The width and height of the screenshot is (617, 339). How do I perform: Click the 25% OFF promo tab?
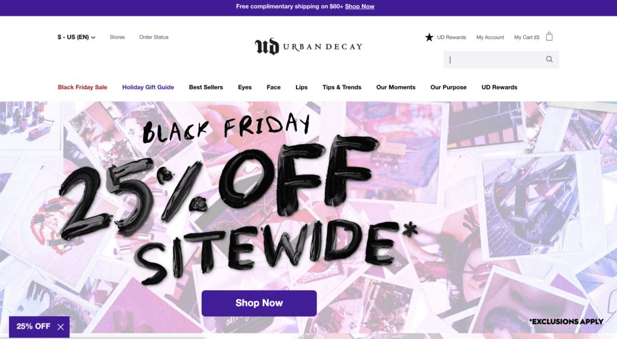tap(34, 326)
